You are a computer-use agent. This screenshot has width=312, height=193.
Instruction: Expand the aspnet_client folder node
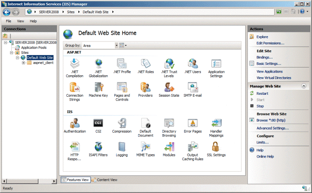pyautogui.click(x=23, y=63)
